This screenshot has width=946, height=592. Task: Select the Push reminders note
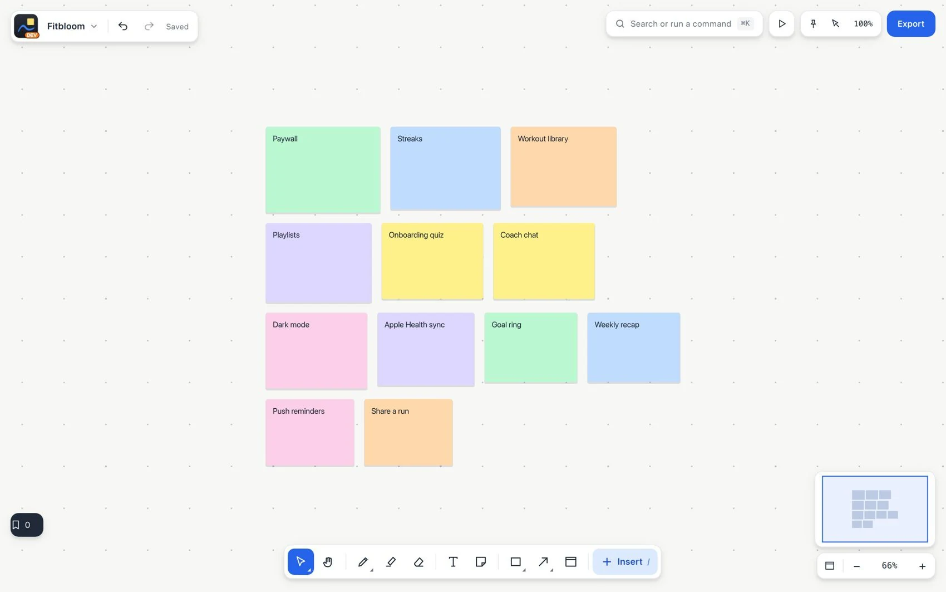(310, 433)
